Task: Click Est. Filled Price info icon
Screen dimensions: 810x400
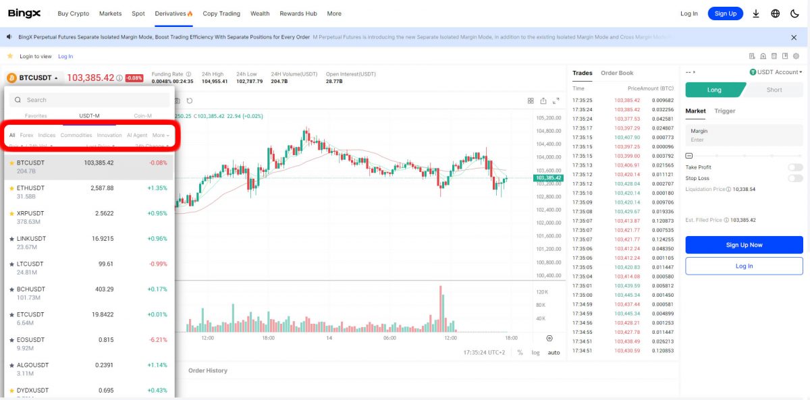Action: [726, 220]
